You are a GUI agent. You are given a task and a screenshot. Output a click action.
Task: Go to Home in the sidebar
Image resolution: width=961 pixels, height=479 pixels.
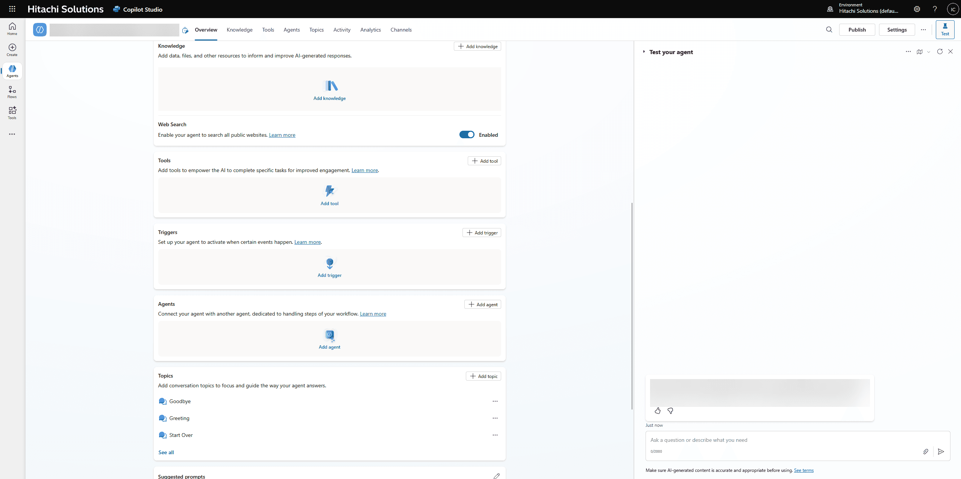pyautogui.click(x=12, y=29)
